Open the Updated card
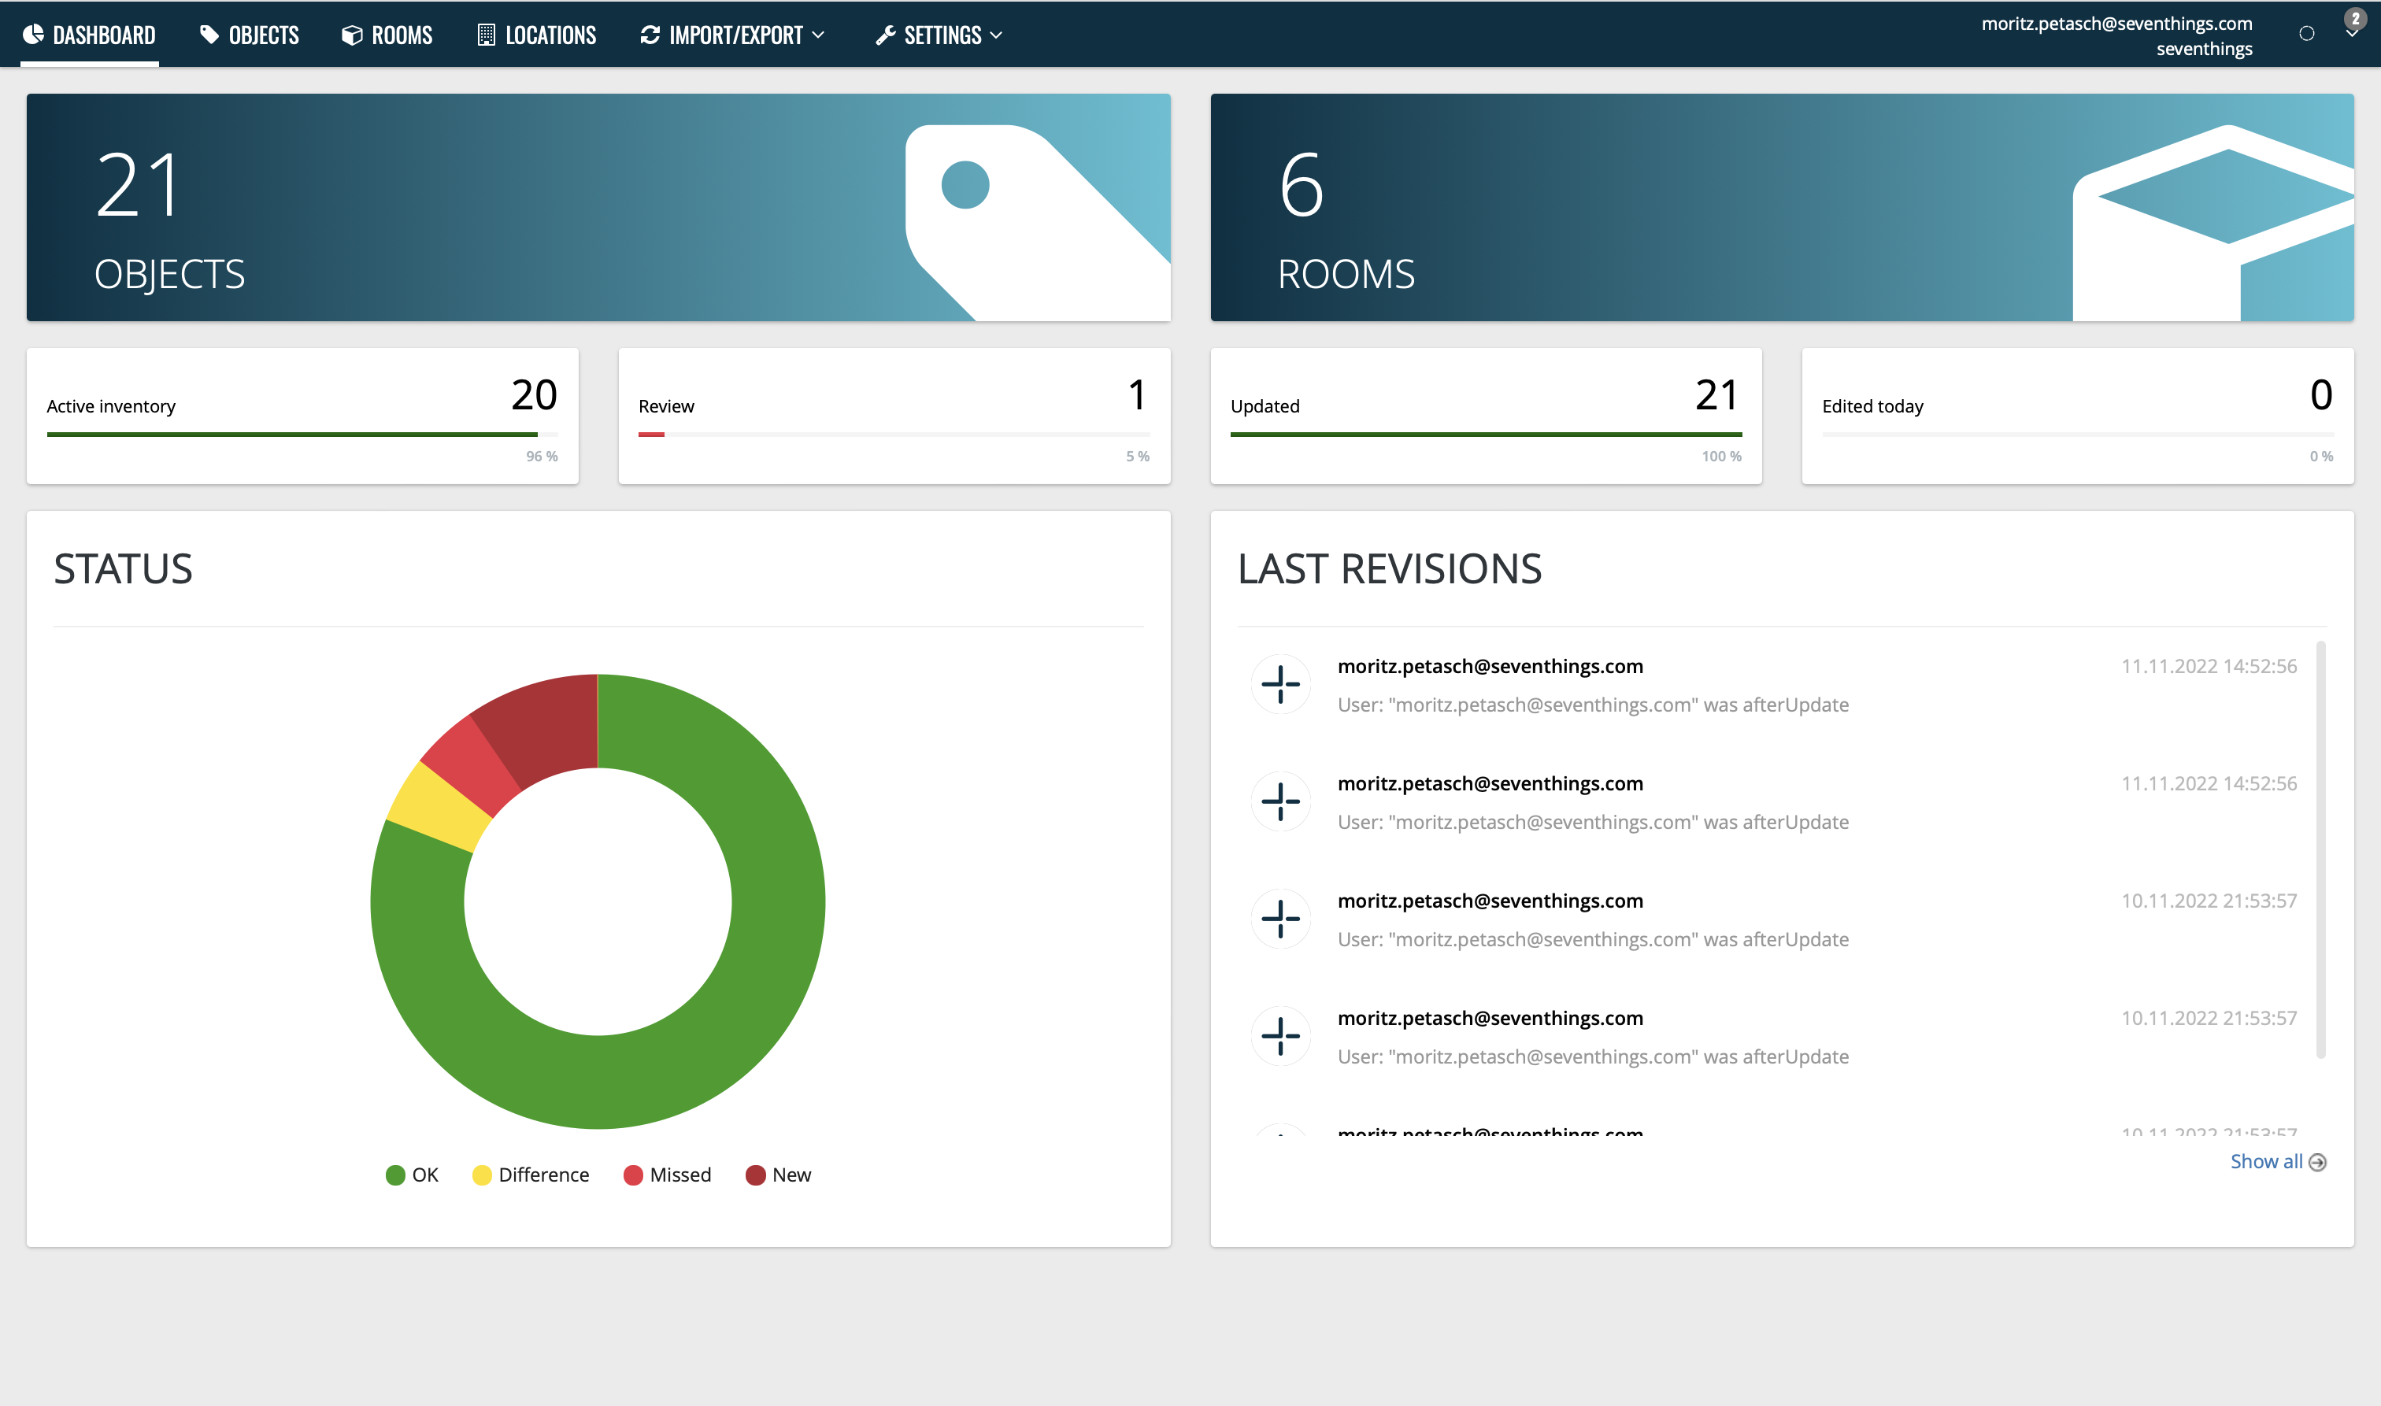 coord(1486,416)
